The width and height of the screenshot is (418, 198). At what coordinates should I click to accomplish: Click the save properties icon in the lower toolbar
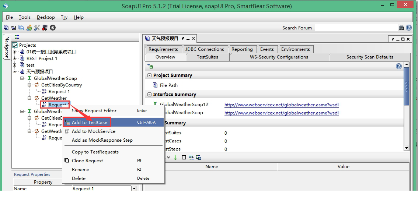[x=199, y=158]
